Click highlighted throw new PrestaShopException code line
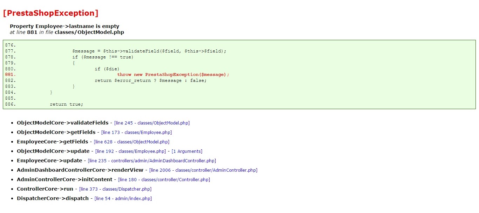The width and height of the screenshot is (479, 213). click(x=173, y=74)
